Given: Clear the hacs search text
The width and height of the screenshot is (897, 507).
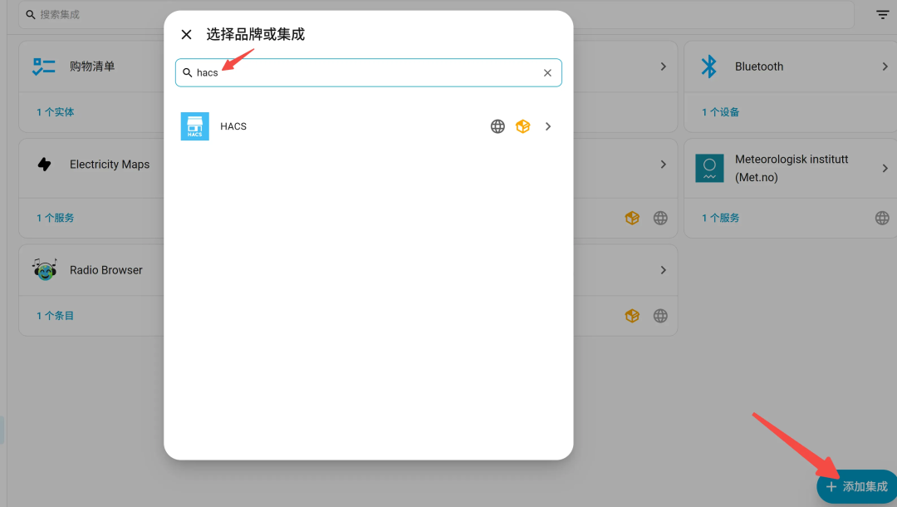Looking at the screenshot, I should [x=547, y=72].
